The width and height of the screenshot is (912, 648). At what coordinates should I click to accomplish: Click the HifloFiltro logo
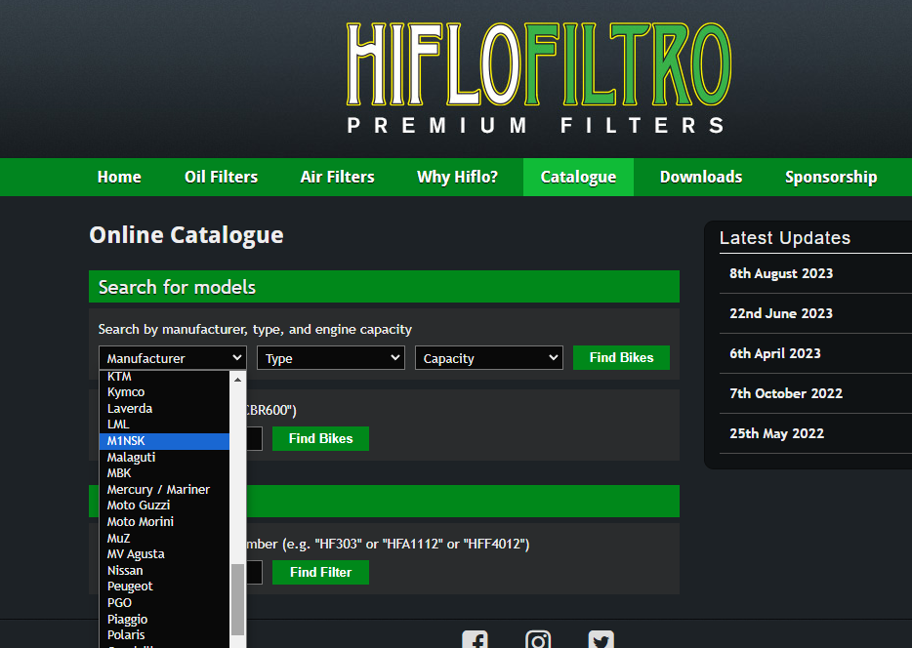point(538,78)
